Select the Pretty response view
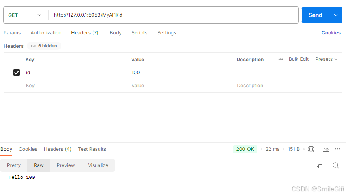Screen dimensions: 346x195 coord(14,165)
